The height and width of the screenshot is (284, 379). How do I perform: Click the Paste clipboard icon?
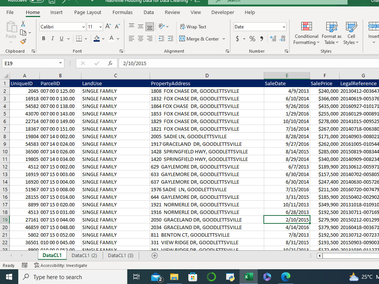(11, 27)
